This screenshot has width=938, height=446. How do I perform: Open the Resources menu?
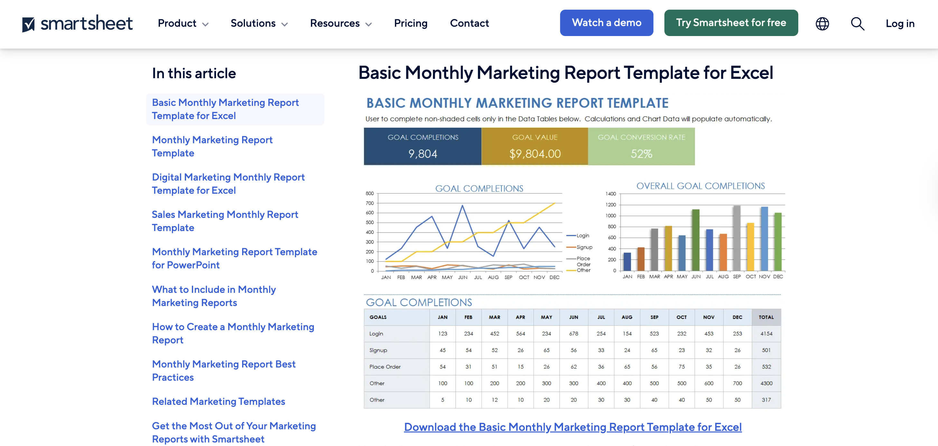click(341, 23)
